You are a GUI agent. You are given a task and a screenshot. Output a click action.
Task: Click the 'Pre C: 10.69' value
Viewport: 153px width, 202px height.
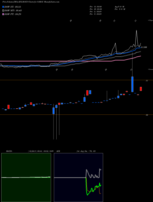[95, 14]
